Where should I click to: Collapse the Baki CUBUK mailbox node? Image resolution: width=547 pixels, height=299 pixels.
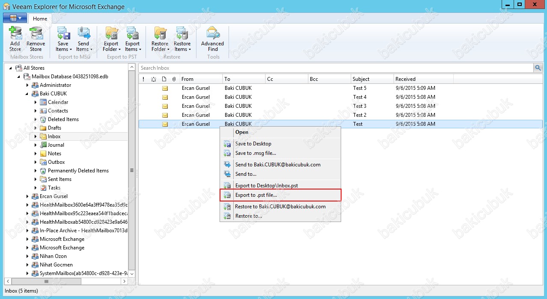click(27, 94)
